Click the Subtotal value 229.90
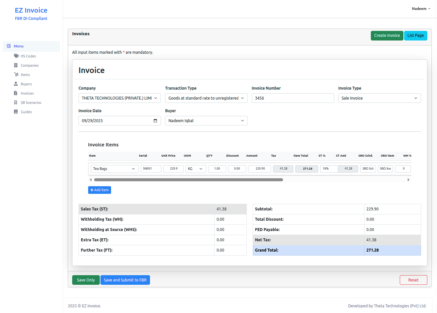This screenshot has width=437, height=313. (x=372, y=209)
